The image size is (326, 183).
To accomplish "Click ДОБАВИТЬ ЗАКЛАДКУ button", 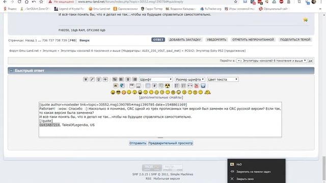I will (x=185, y=40).
